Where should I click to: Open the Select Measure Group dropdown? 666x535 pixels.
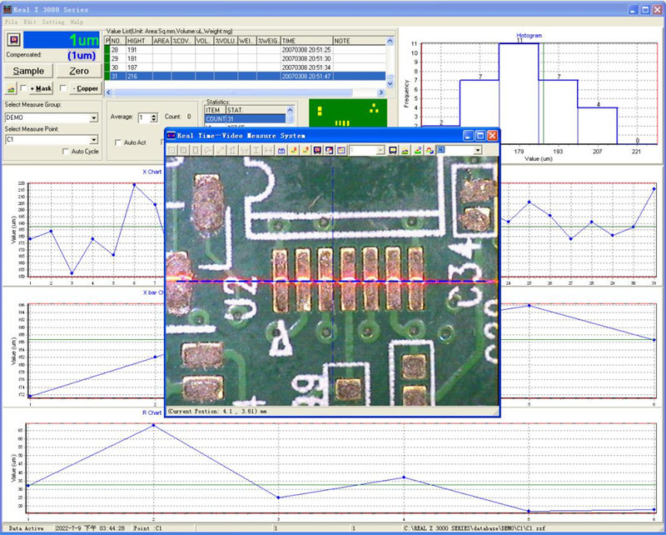point(93,118)
